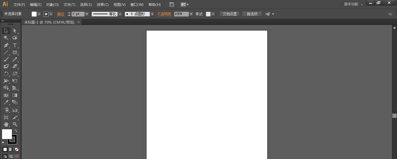Image resolution: width=397 pixels, height=159 pixels.
Task: Select the Scale tool
Action: point(15,74)
